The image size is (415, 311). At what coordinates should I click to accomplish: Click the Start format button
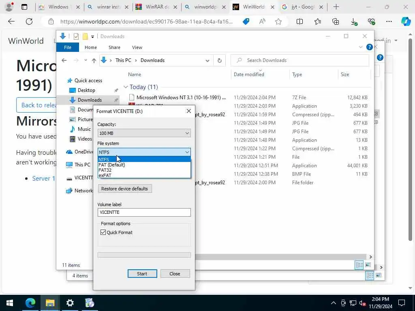pyautogui.click(x=142, y=274)
